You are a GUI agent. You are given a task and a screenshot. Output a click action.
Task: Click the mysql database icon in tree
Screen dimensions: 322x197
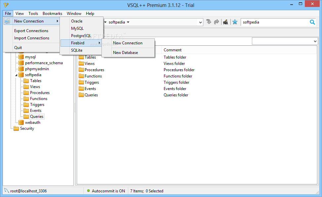[x=21, y=57]
